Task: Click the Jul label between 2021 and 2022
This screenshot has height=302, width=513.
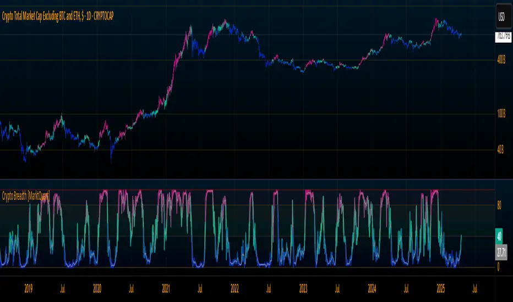Action: pos(200,289)
